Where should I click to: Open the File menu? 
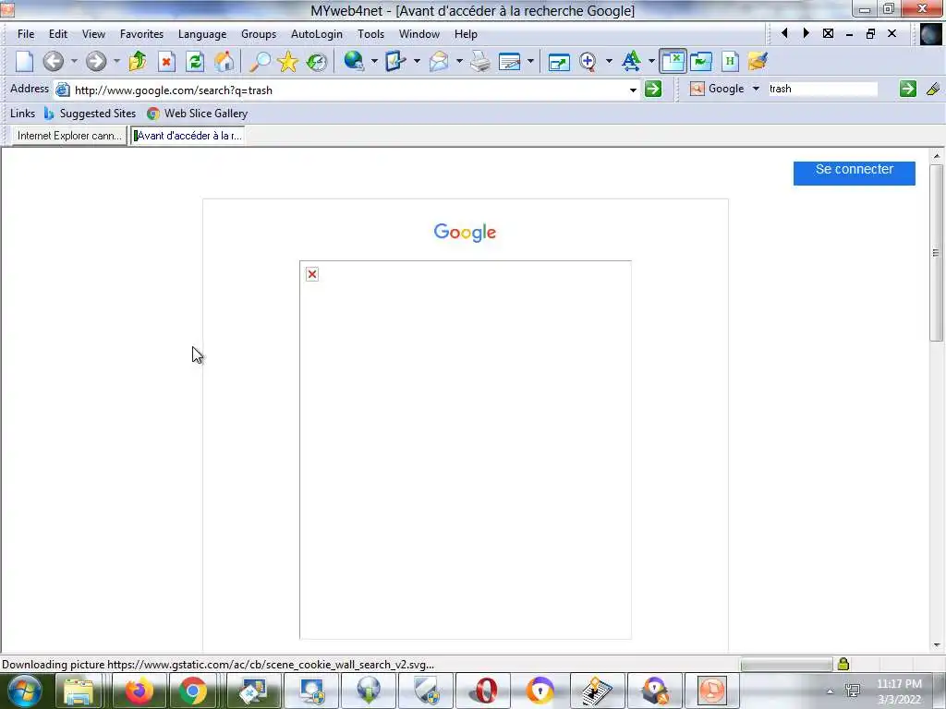click(x=26, y=34)
